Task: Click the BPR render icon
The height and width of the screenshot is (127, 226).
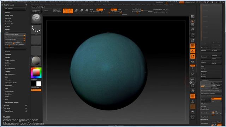Action: [192, 17]
